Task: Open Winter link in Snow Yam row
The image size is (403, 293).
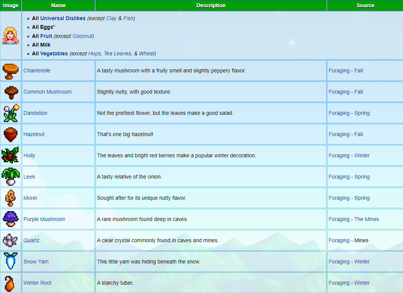Action: 362,262
